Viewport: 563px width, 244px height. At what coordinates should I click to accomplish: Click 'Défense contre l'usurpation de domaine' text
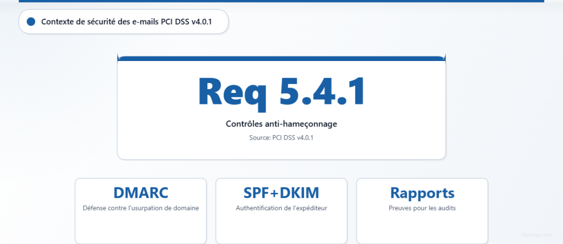pos(141,208)
